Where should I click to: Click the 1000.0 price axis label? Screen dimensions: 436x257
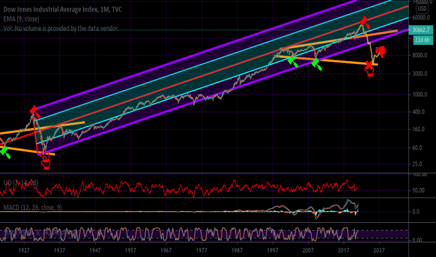[420, 94]
